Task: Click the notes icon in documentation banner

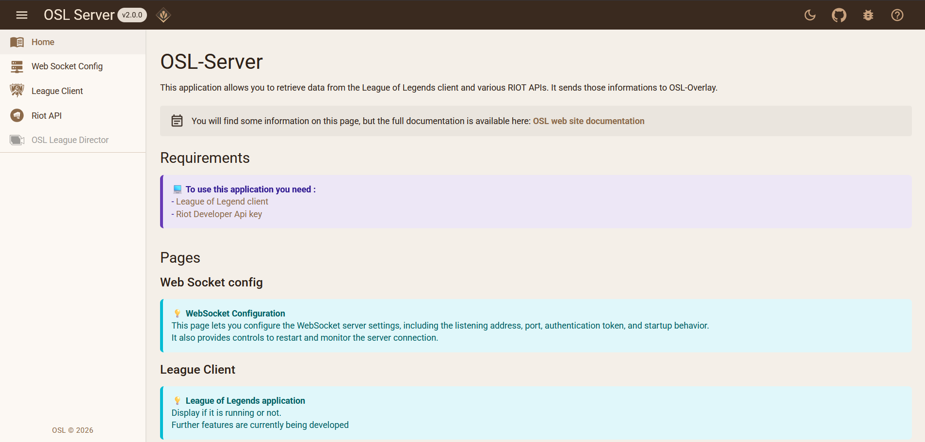Action: point(177,121)
